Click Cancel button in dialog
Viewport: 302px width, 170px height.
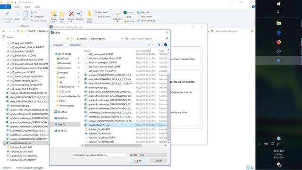click(158, 161)
